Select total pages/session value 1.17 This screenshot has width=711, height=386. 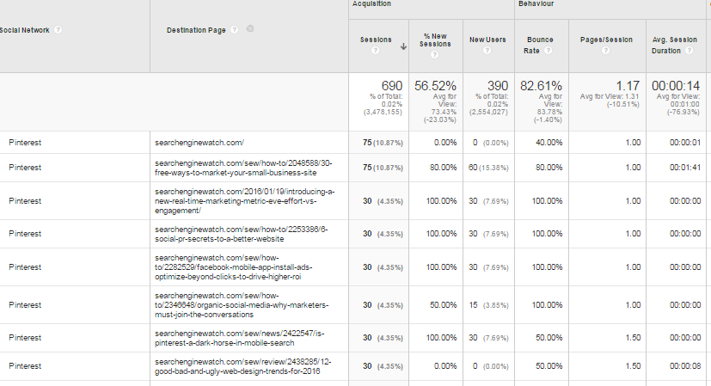(x=628, y=86)
